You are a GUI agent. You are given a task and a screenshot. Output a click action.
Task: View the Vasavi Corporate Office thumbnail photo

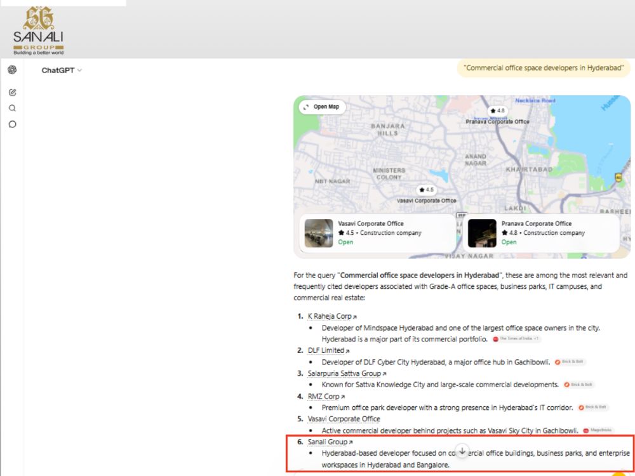point(319,233)
